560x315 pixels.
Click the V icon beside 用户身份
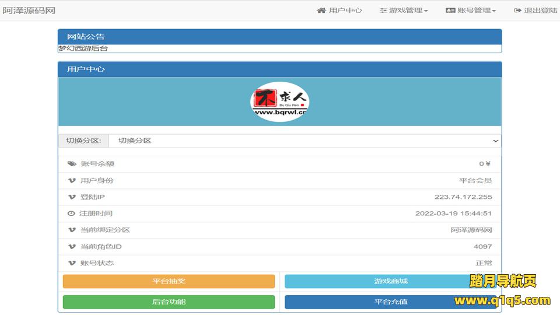pyautogui.click(x=72, y=181)
